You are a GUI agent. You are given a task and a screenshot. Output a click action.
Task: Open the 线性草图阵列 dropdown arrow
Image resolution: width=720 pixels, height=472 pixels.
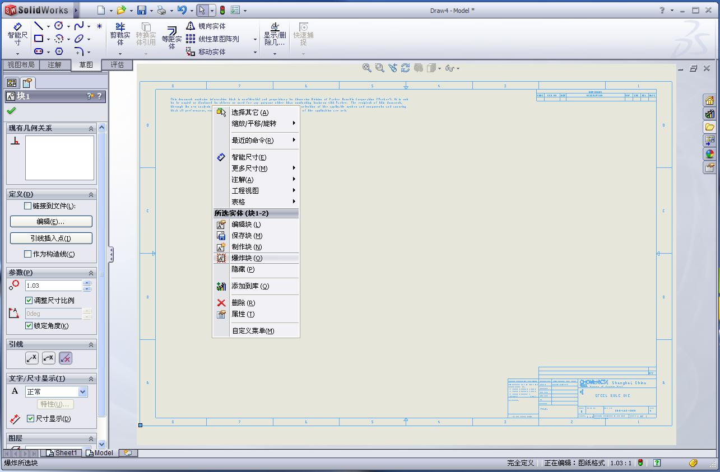pyautogui.click(x=255, y=39)
